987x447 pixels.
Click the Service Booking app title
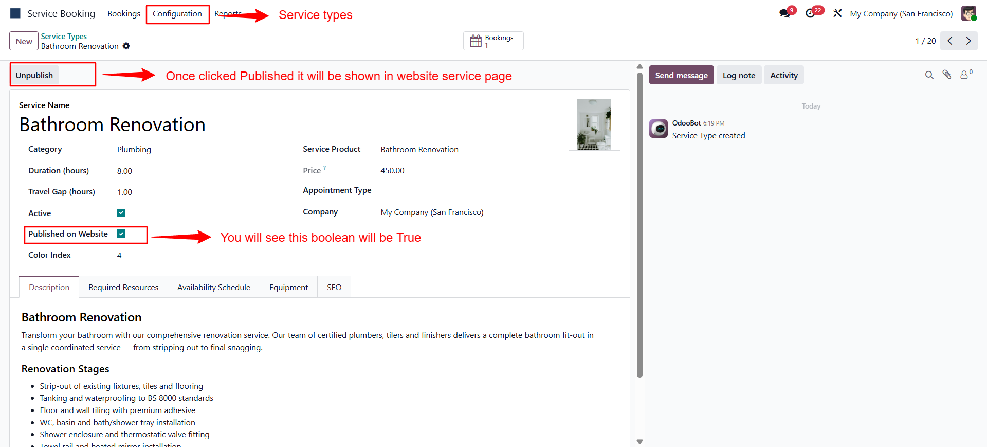tap(61, 14)
